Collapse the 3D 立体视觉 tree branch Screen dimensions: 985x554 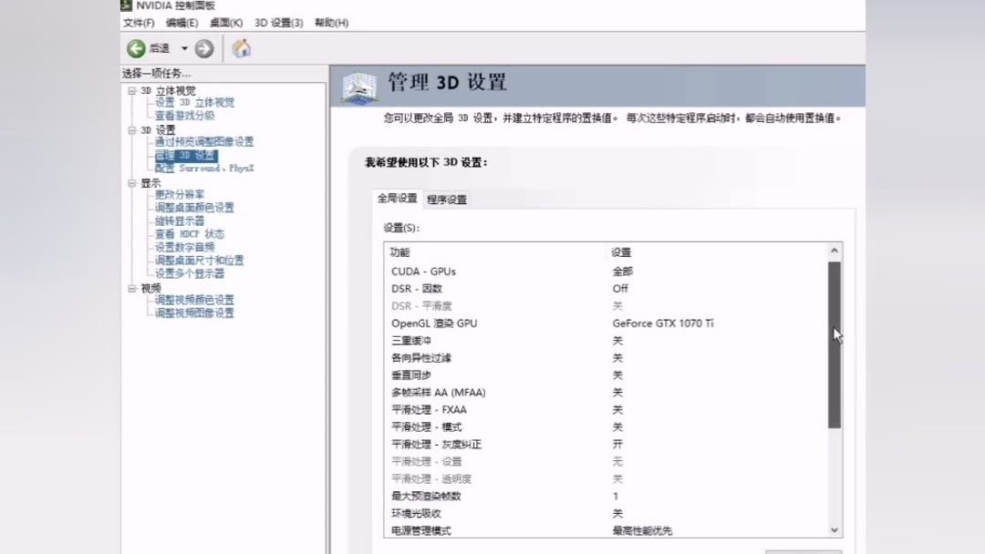tap(133, 90)
